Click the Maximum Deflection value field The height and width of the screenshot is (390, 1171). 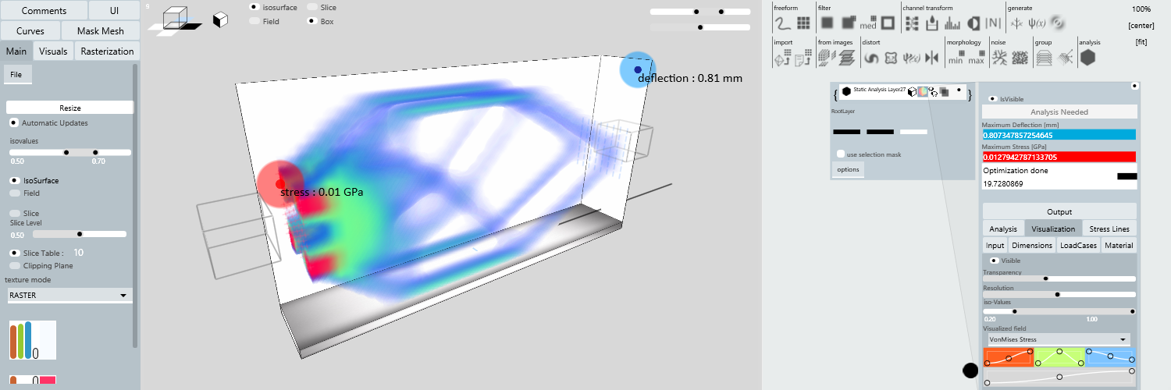click(x=1059, y=135)
